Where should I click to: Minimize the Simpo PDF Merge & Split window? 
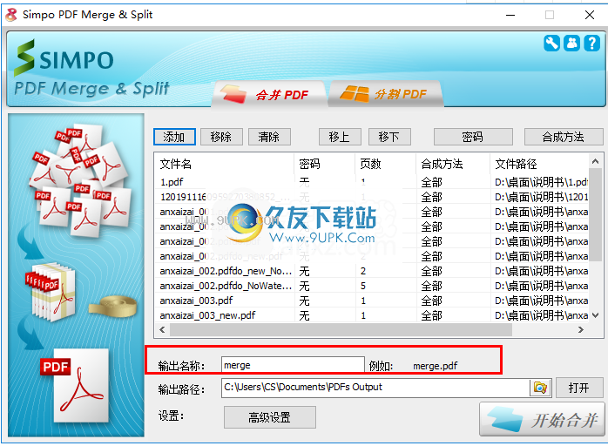pyautogui.click(x=510, y=15)
